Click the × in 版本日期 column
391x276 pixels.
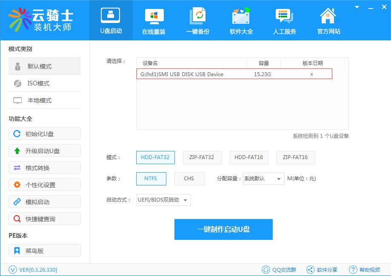311,74
